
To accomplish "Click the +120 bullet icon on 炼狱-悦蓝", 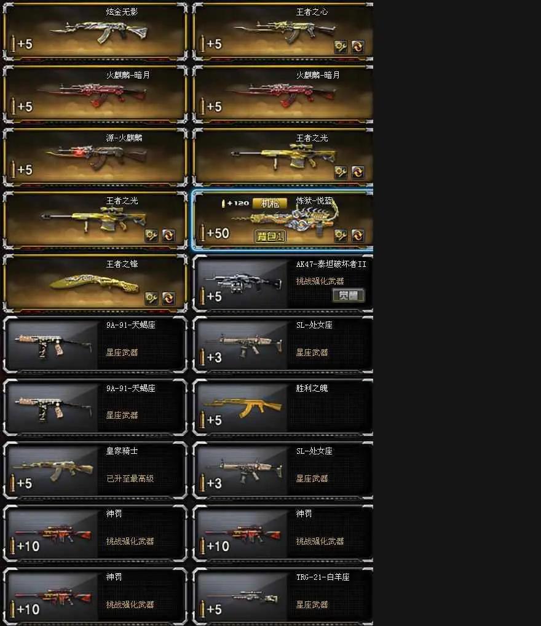I will (x=235, y=203).
